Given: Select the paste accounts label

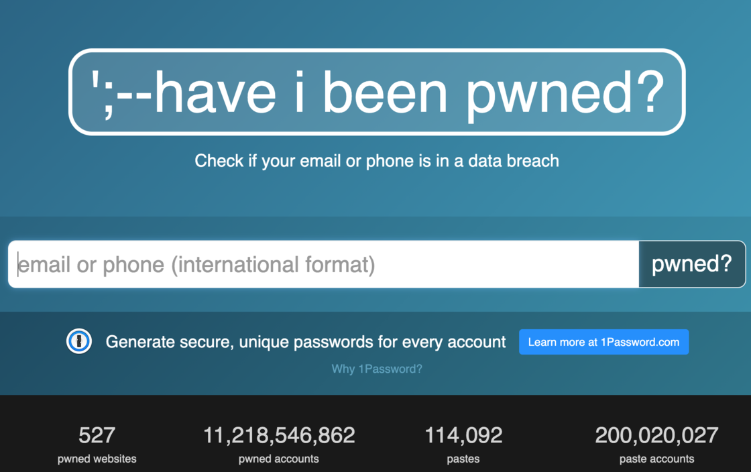Looking at the screenshot, I should tap(656, 459).
